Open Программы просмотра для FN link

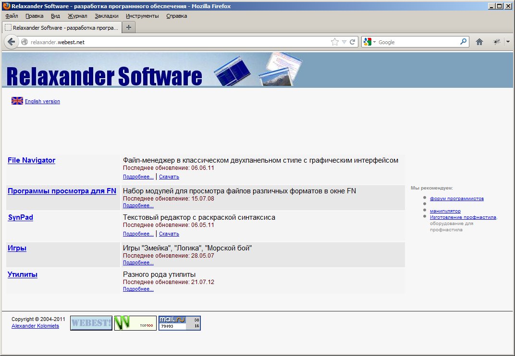click(62, 191)
